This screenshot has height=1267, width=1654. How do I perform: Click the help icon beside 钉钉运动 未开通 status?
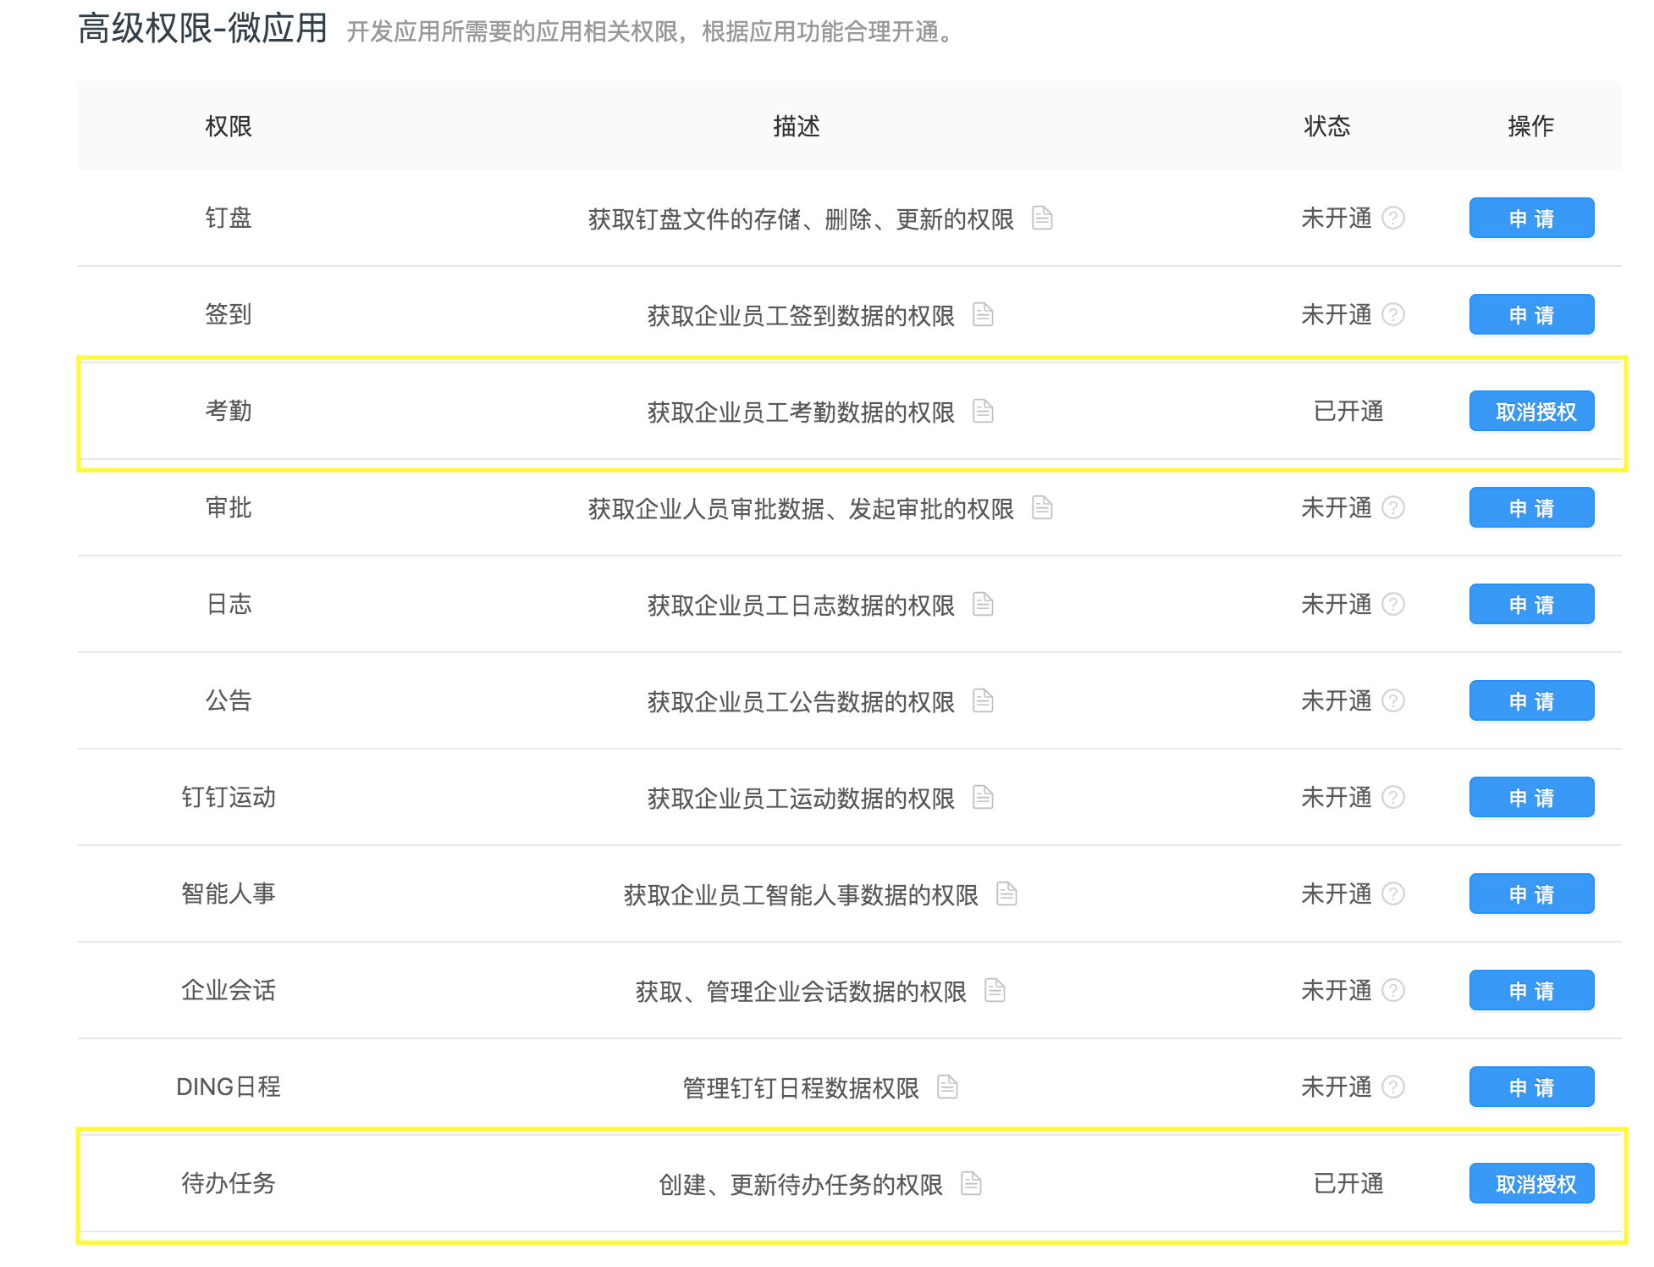pyautogui.click(x=1393, y=798)
